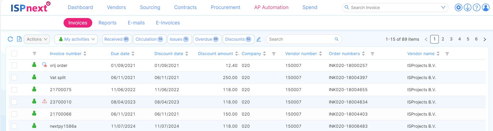The height and width of the screenshot is (131, 493).
Task: Check the box for Vat split row
Action: [14, 77]
